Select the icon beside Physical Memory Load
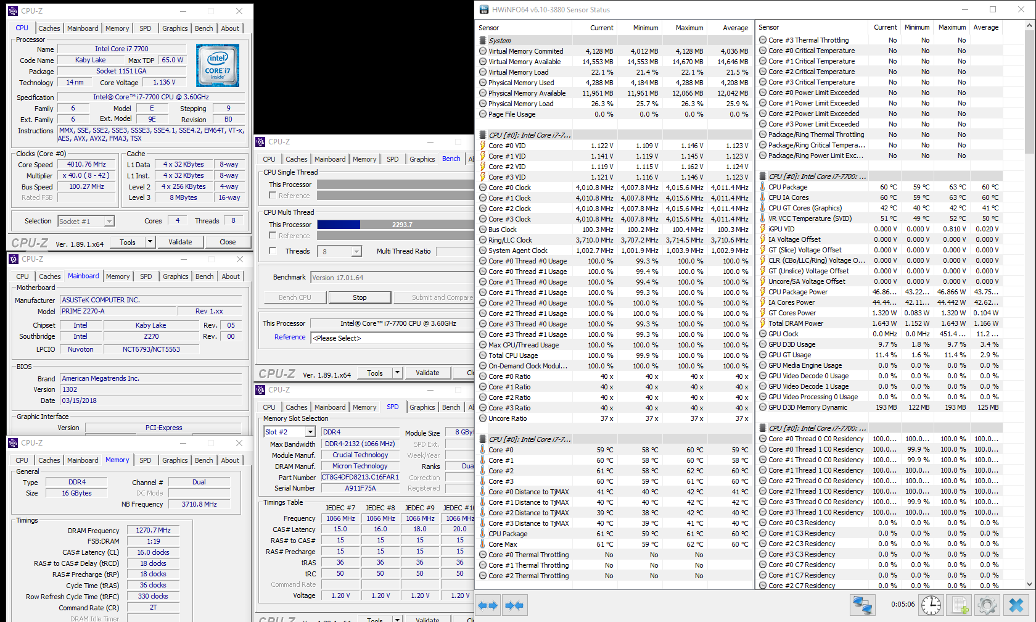1036x622 pixels. point(483,104)
